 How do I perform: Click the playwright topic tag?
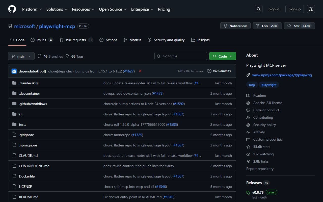tap(269, 85)
